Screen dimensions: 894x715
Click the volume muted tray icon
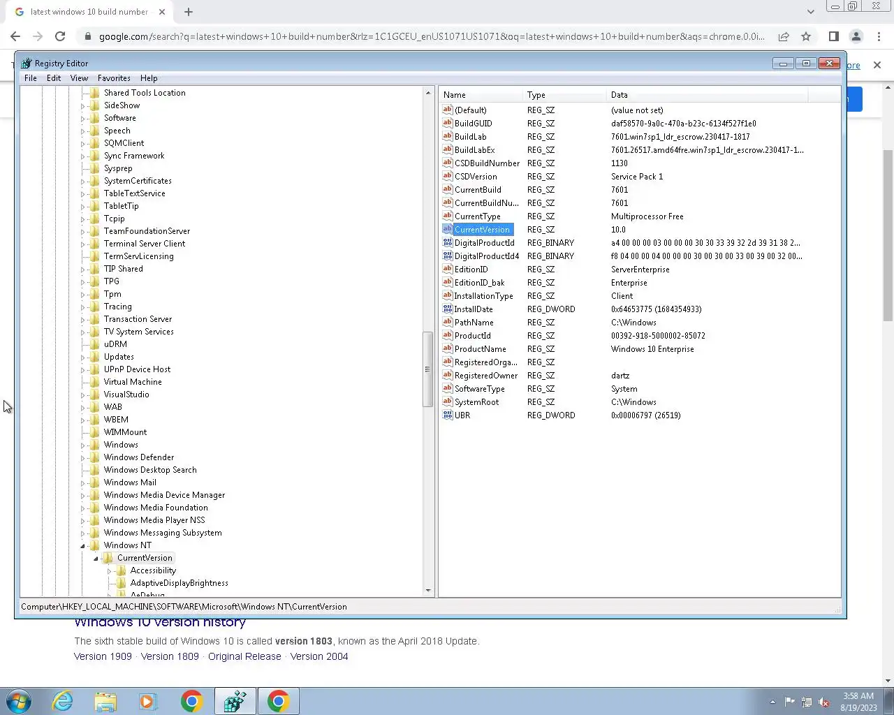(x=824, y=702)
